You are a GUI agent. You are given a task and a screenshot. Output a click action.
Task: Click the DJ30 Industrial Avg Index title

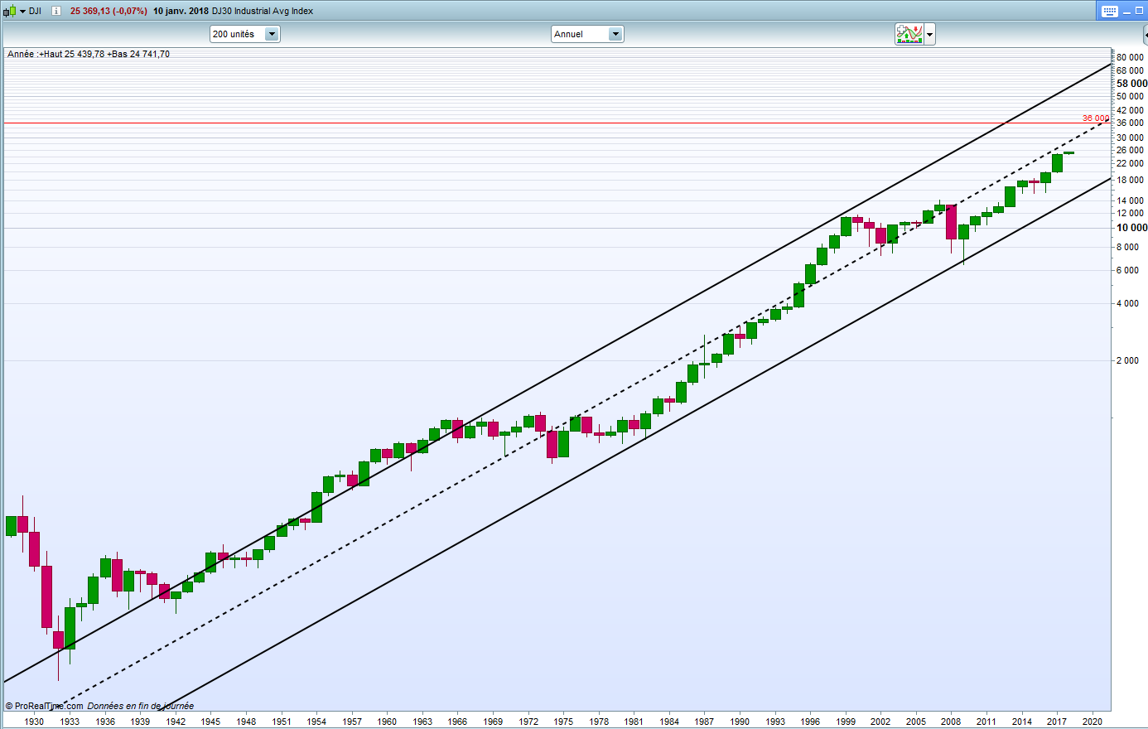pyautogui.click(x=263, y=12)
